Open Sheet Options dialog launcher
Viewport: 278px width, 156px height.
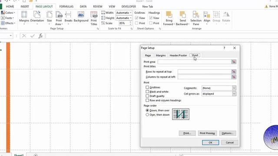coord(160,29)
